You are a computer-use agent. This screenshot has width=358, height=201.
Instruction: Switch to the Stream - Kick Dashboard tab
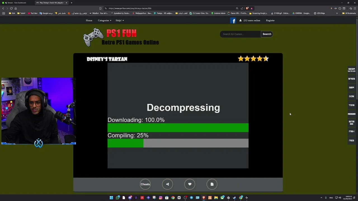coord(17,3)
